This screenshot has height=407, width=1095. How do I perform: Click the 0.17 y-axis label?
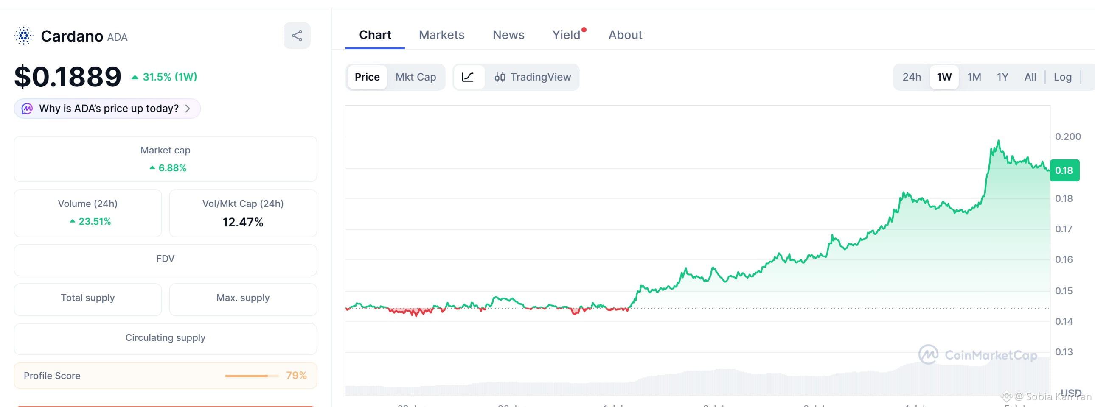click(1064, 229)
